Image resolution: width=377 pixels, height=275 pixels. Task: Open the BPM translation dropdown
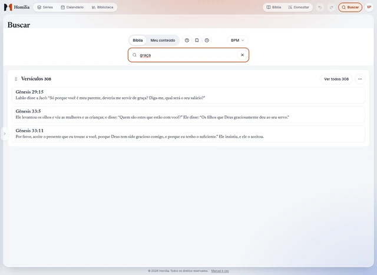[x=237, y=41]
